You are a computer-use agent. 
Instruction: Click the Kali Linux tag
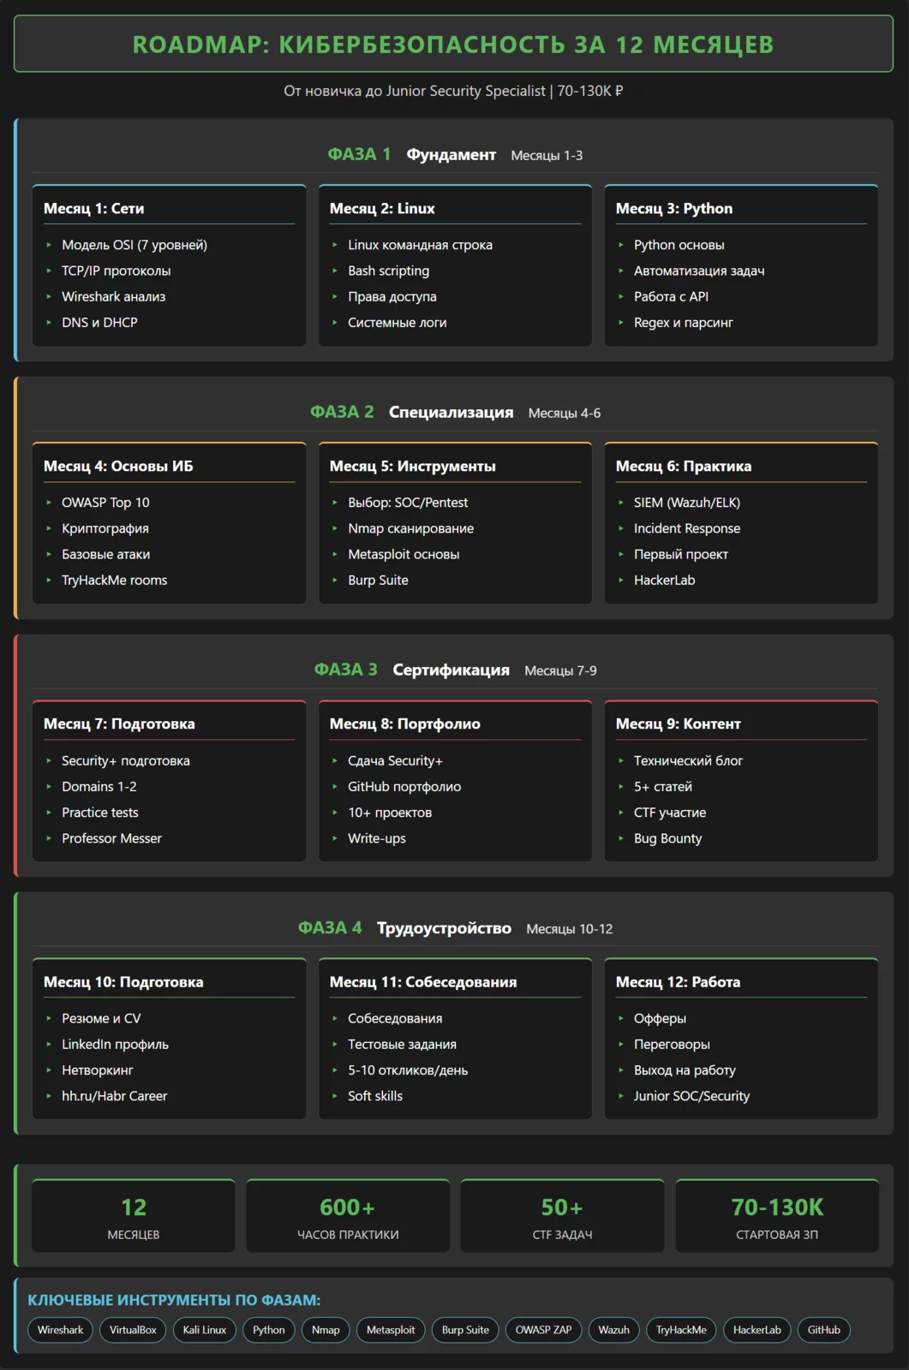(x=204, y=1330)
